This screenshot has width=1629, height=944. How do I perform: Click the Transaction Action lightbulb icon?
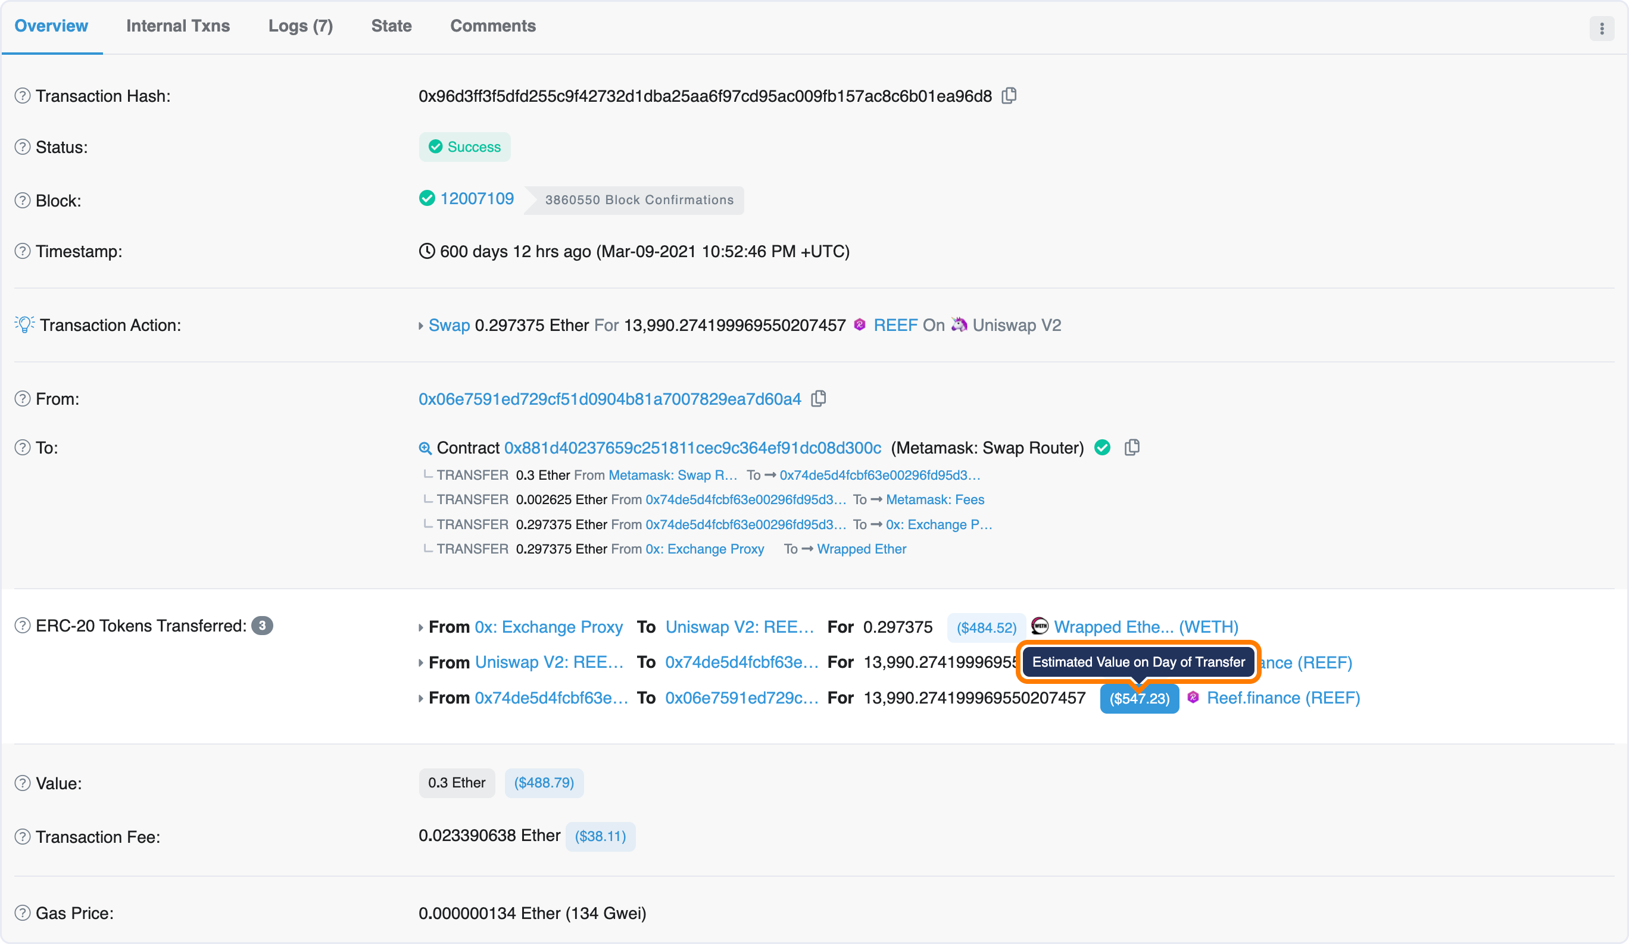(x=24, y=324)
